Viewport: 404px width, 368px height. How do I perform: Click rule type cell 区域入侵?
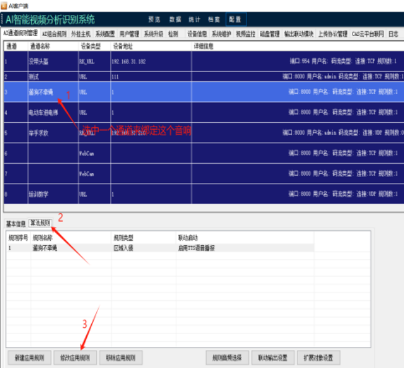(123, 248)
